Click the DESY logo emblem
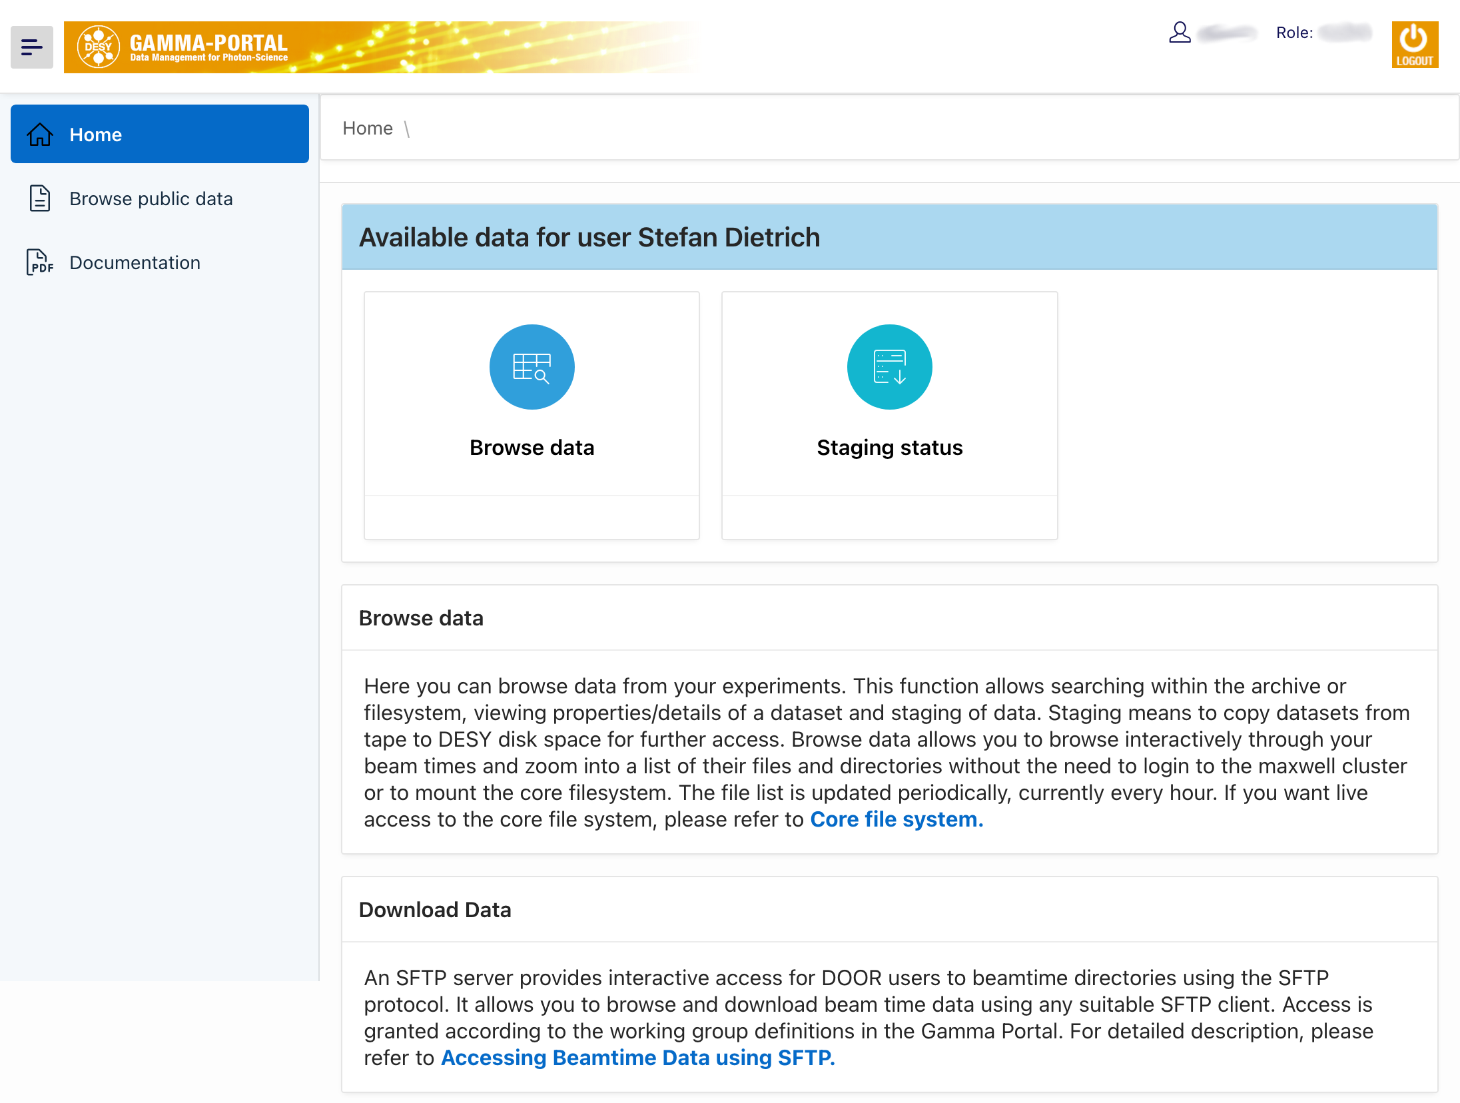 tap(98, 47)
